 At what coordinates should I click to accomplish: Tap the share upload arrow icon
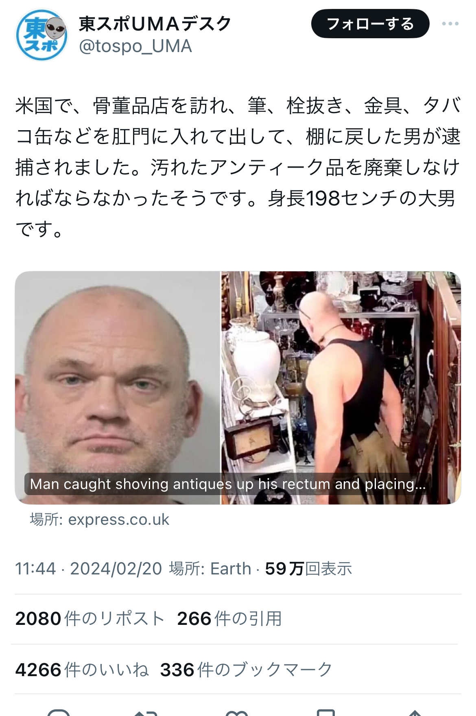[x=415, y=712]
